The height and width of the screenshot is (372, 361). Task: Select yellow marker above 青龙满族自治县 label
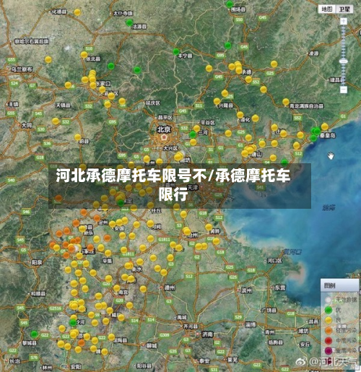[x=286, y=102]
